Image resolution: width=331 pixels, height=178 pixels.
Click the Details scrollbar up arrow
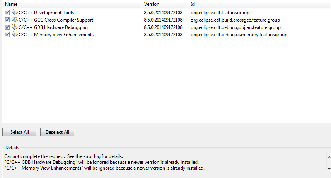[329, 157]
